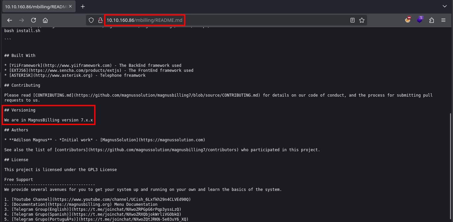This screenshot has height=222, width=453.
Task: Click the '## Contributing' heading
Action: (22, 85)
